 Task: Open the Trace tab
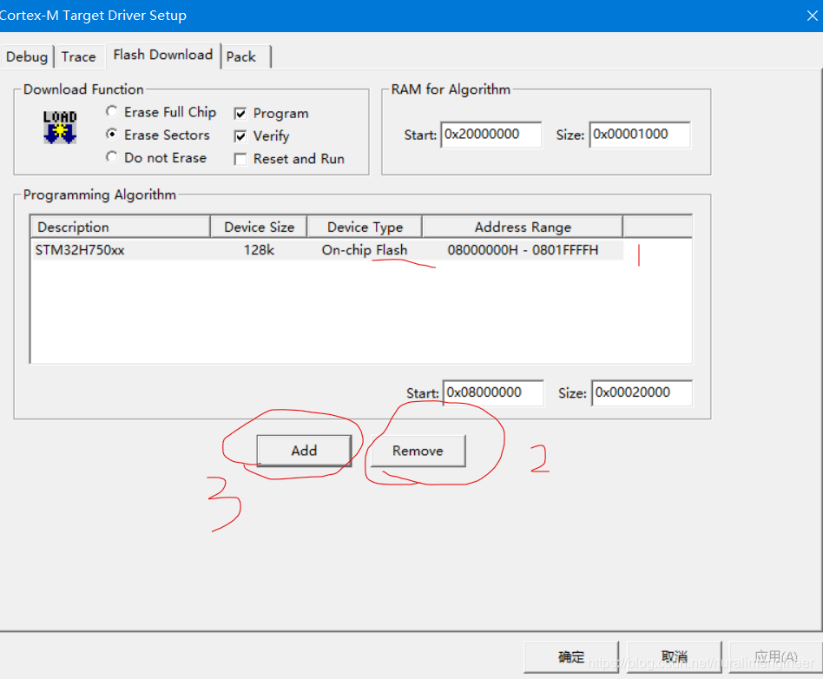(79, 56)
